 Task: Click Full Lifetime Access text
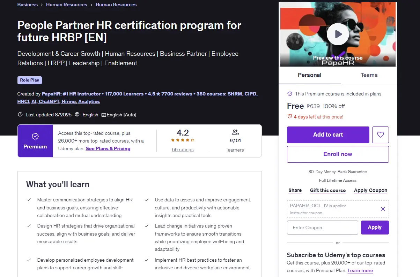[338, 180]
